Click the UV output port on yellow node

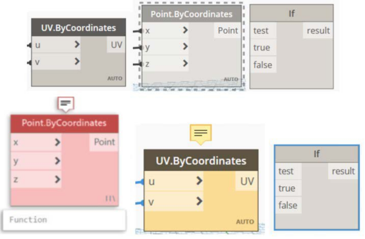pyautogui.click(x=247, y=181)
